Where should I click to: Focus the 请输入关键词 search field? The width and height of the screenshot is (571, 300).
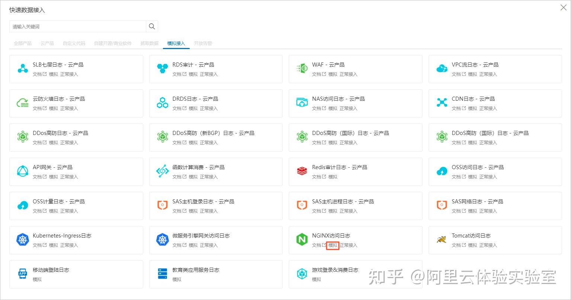pyautogui.click(x=78, y=26)
